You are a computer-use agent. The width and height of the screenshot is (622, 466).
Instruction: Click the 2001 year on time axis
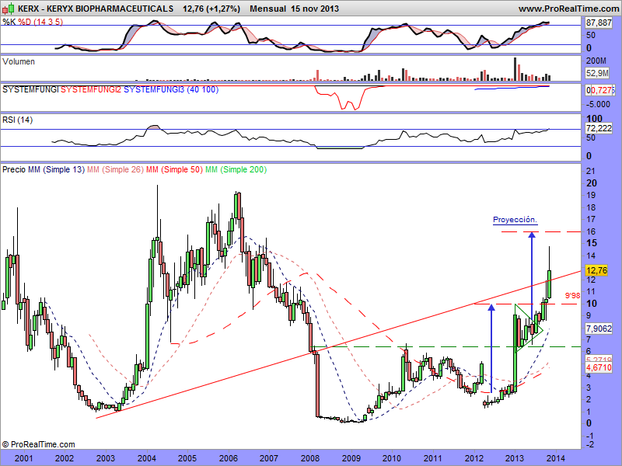[x=24, y=458]
